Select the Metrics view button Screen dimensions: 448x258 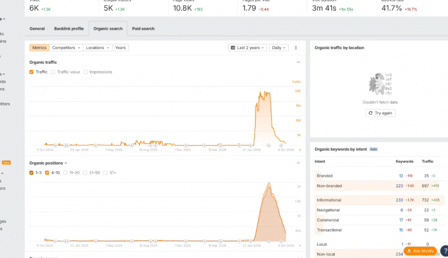click(39, 48)
